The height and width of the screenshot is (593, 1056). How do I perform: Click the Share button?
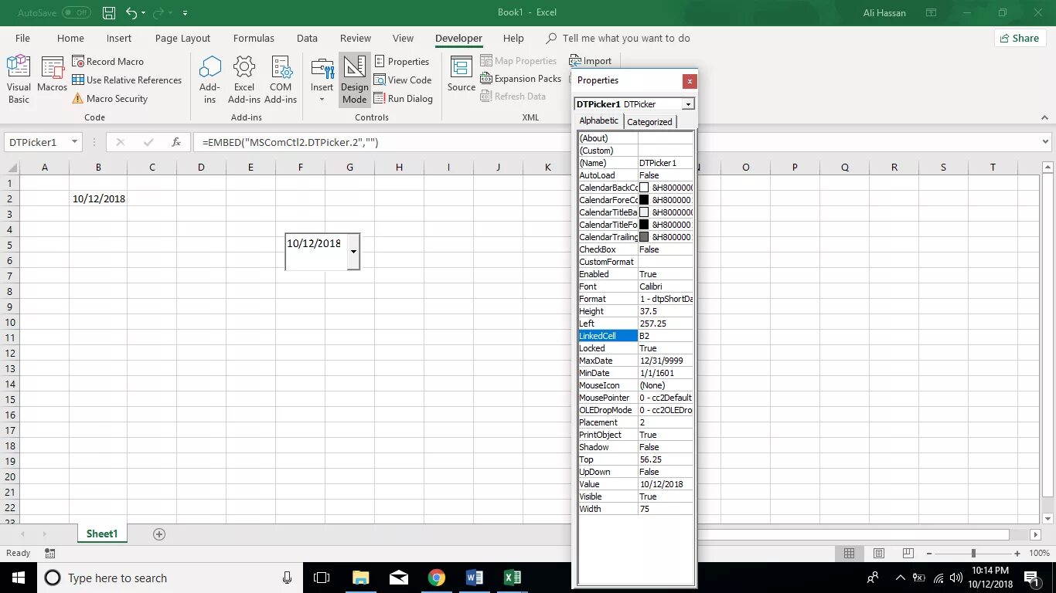[1019, 38]
